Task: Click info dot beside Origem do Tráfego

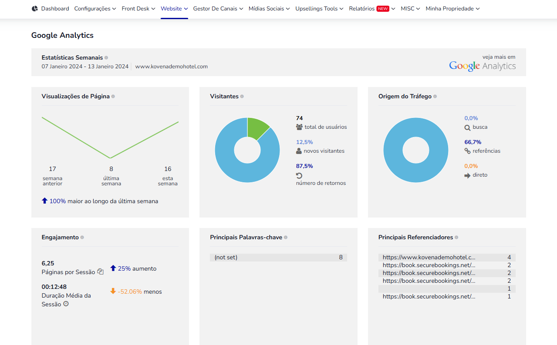Action: pos(435,97)
